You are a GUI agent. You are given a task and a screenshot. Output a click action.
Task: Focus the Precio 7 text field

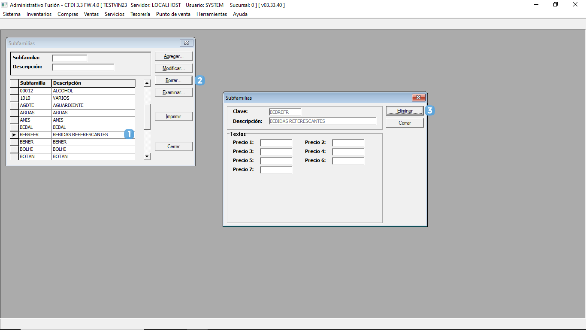(276, 170)
